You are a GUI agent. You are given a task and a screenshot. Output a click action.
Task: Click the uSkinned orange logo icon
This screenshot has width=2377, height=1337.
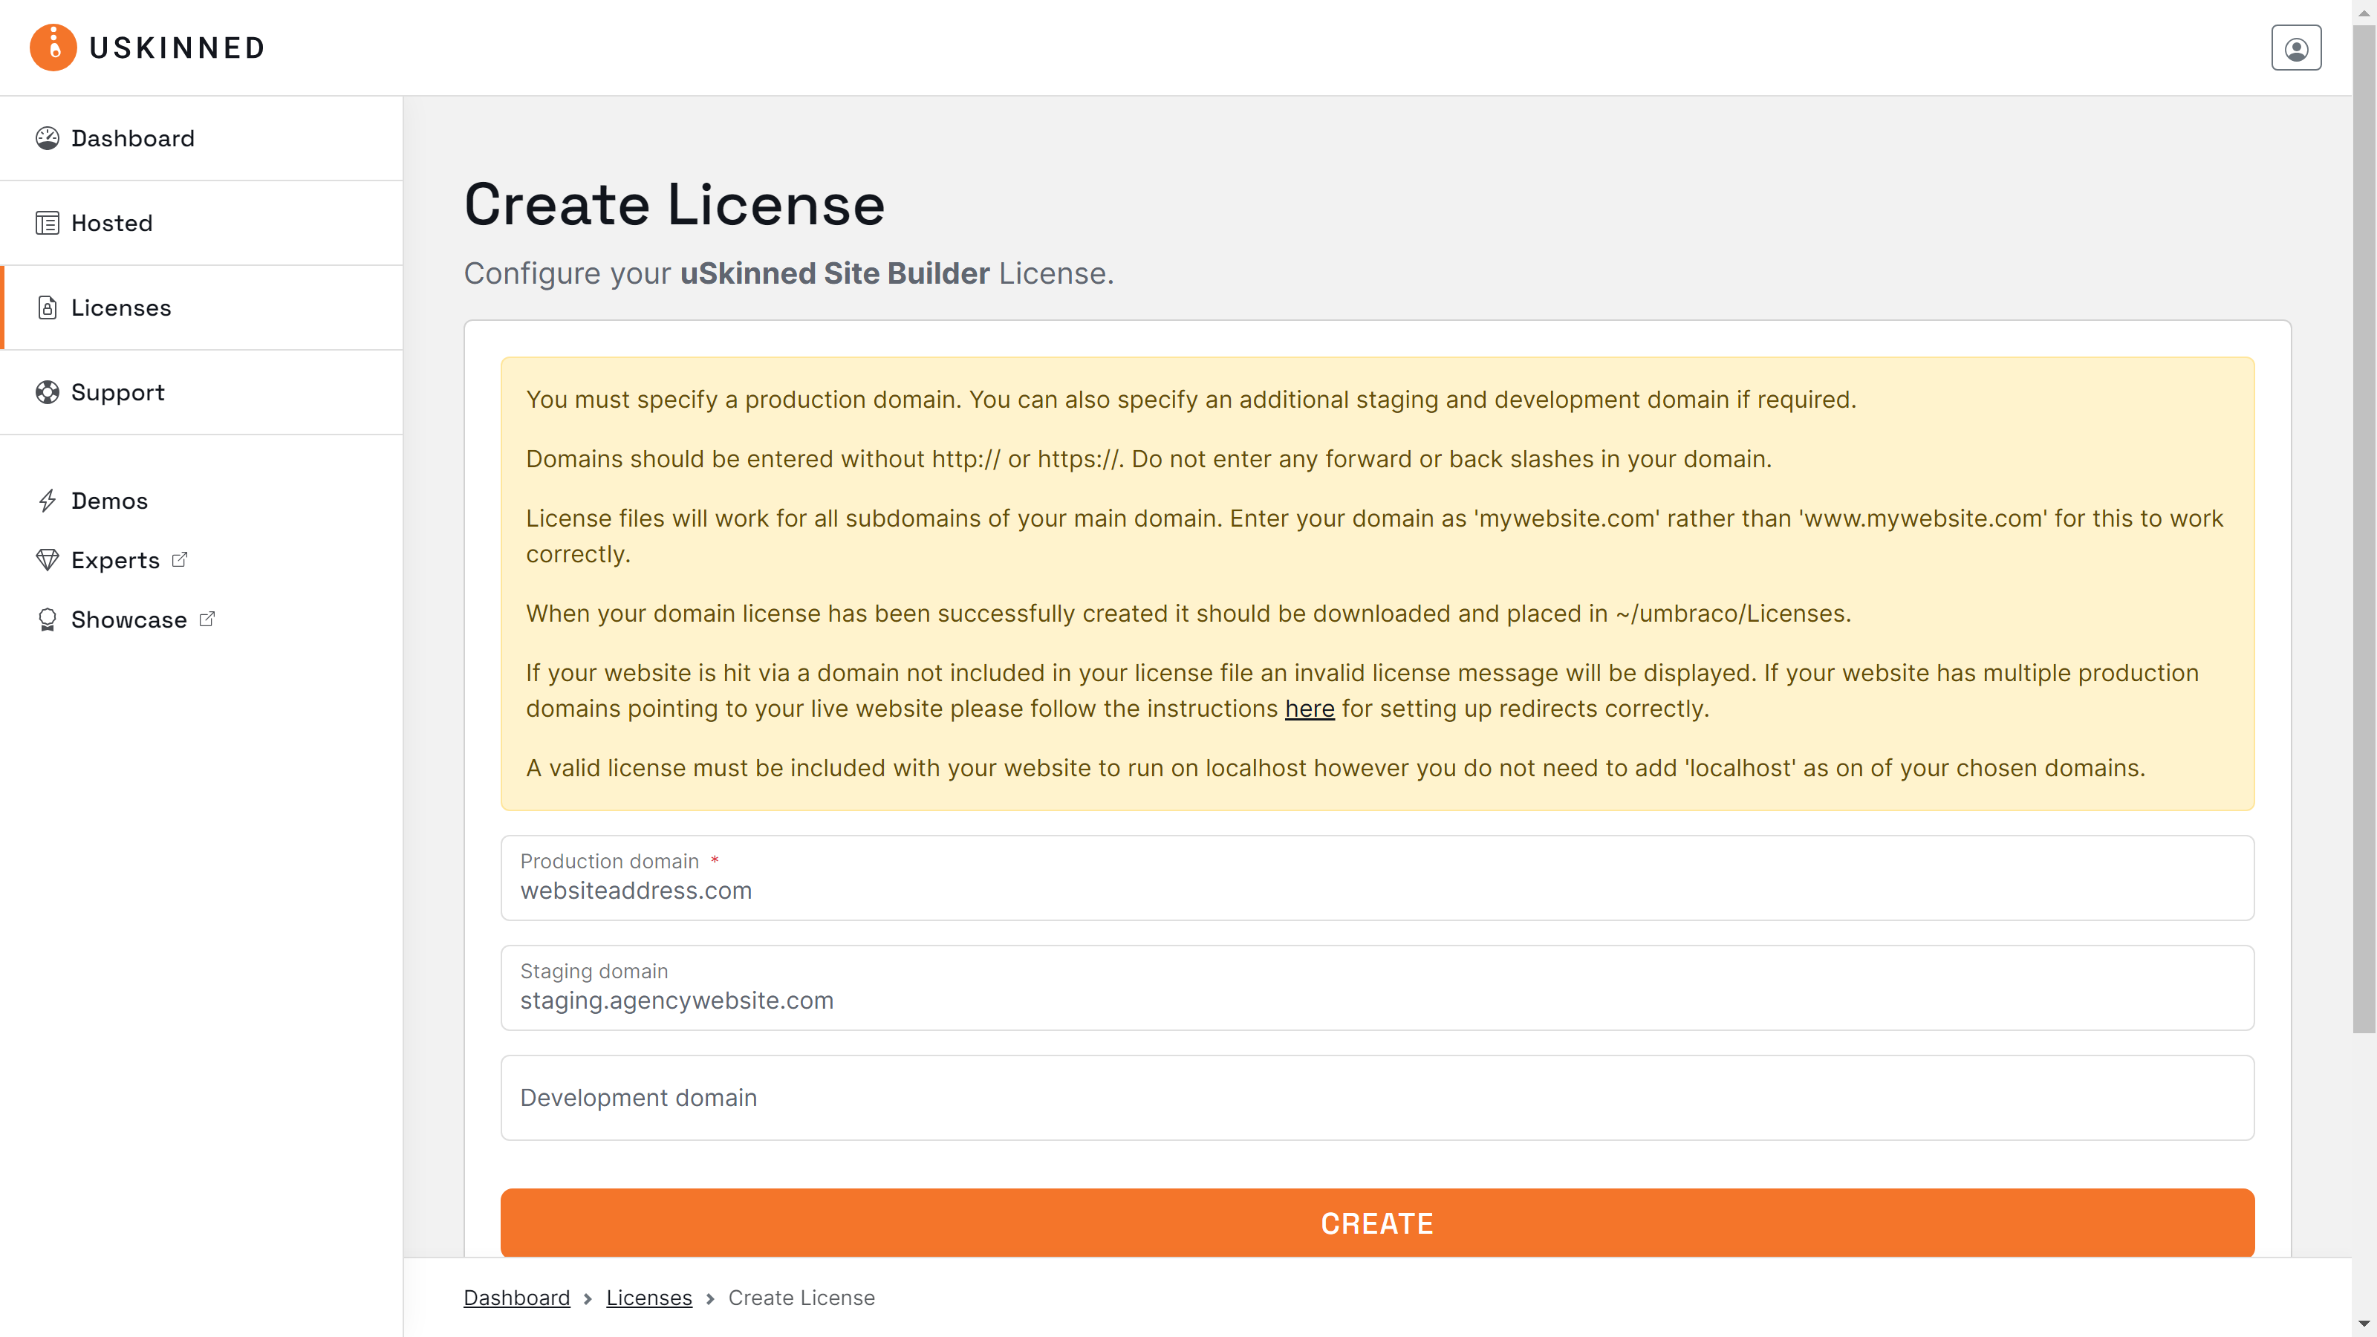pyautogui.click(x=53, y=47)
